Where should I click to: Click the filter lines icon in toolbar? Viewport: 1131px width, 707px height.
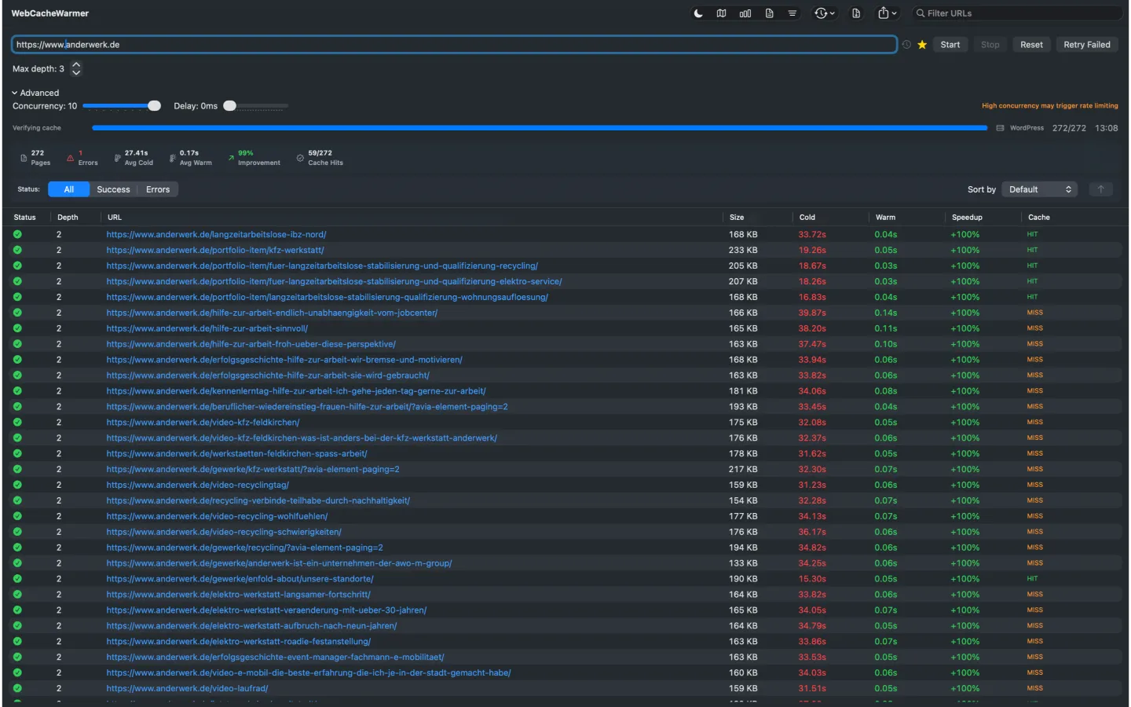792,13
